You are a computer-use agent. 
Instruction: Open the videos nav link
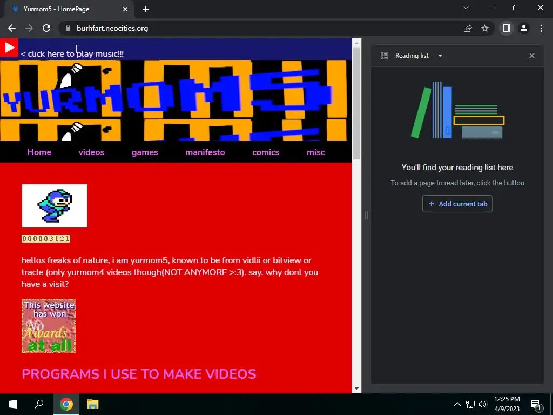tap(91, 152)
